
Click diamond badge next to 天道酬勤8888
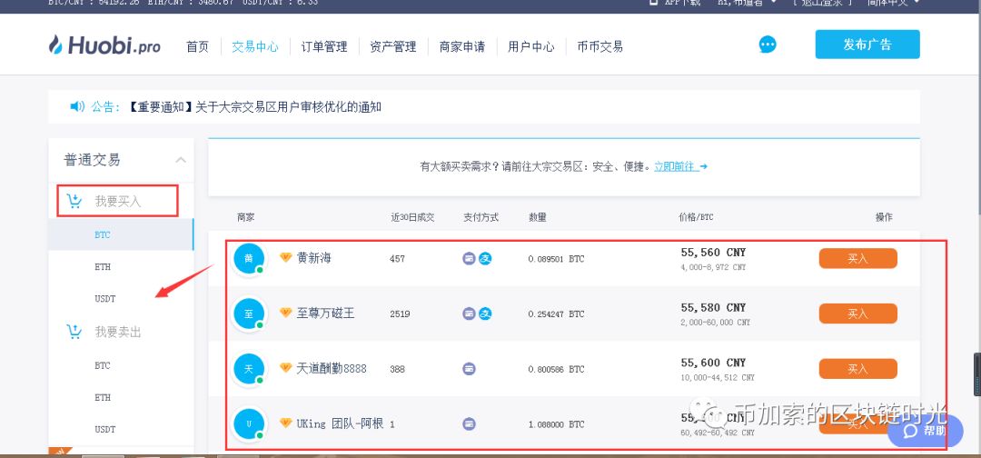click(x=286, y=367)
